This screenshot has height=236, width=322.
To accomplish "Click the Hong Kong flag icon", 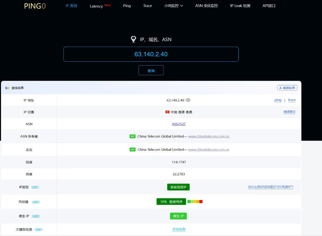I will point(167,112).
